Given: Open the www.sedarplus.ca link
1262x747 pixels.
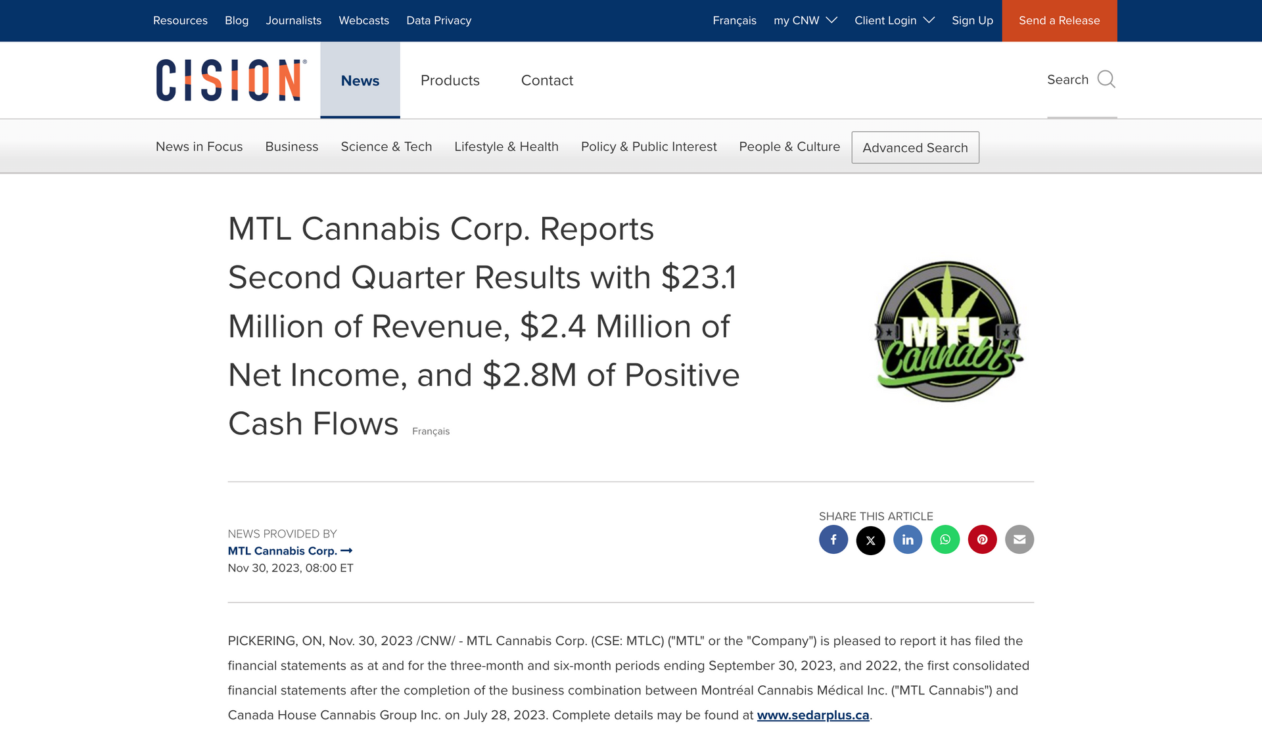Looking at the screenshot, I should tap(812, 715).
